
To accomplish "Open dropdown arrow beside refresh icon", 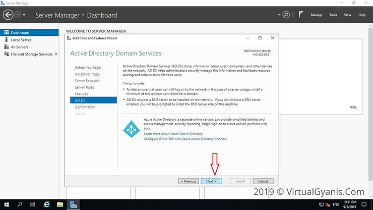I will 279,15.
